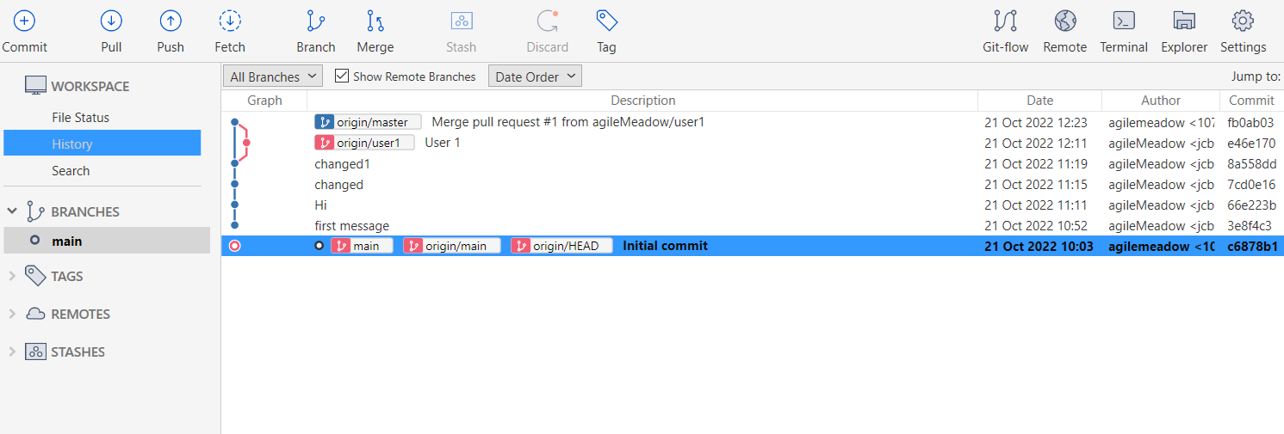The height and width of the screenshot is (434, 1284).
Task: Click the HEAD graph node of Initial commit
Action: [x=234, y=246]
